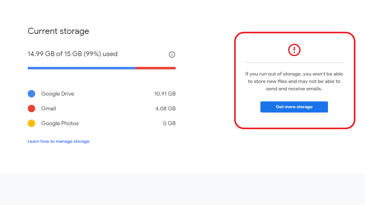This screenshot has width=365, height=205.
Task: Open Learn how to manage storage link
Action: (58, 141)
